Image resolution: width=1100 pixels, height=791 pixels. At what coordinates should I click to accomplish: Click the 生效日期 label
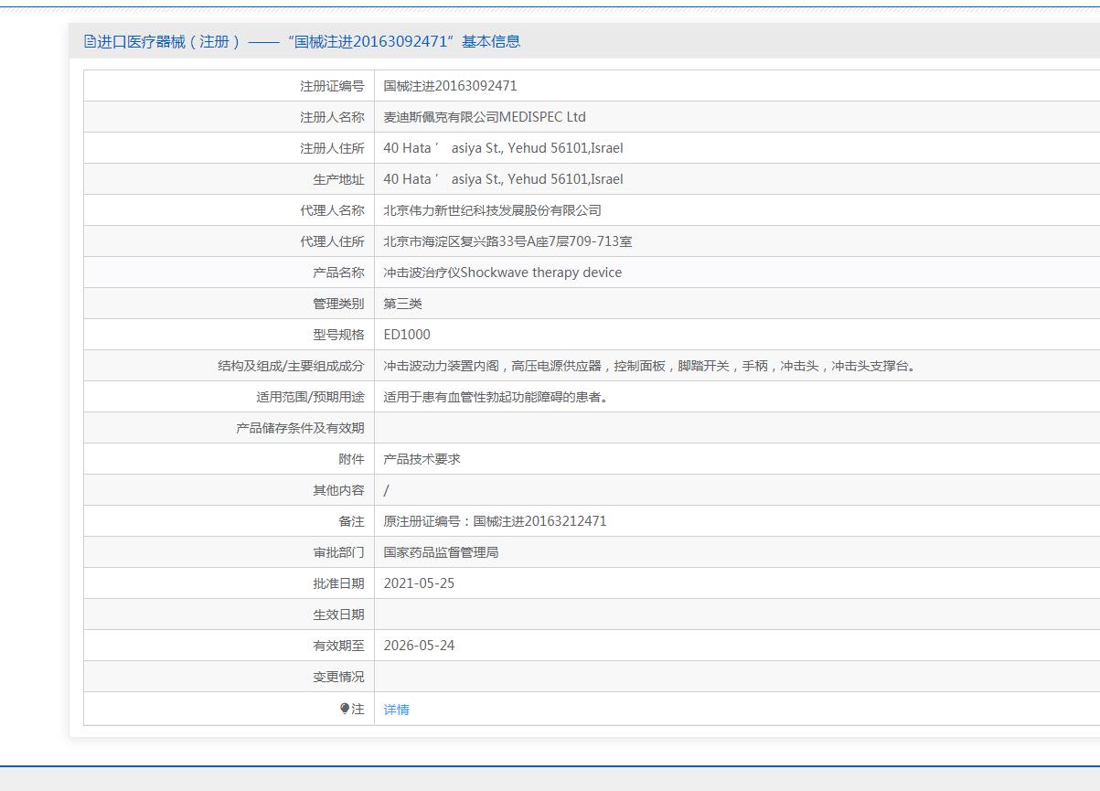coord(338,615)
